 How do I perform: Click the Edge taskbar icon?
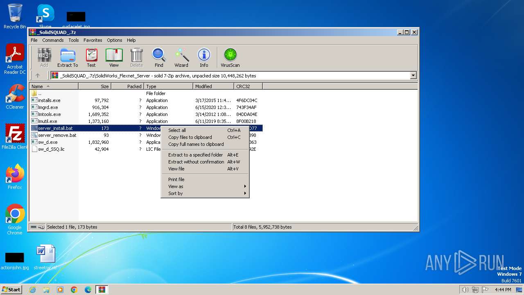click(88, 290)
